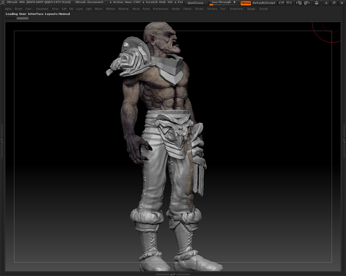This screenshot has width=346, height=276.
Task: Click the loading progress bar
Action: point(16,18)
